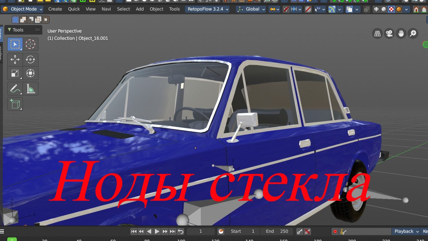
Task: Pick the Transform tool
Action: 30,73
